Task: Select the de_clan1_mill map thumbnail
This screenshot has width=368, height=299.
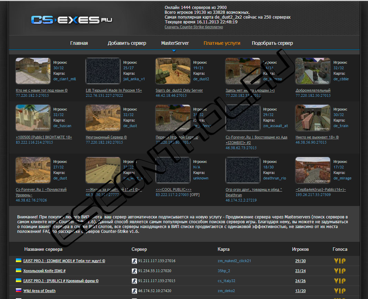Action: coord(33,71)
